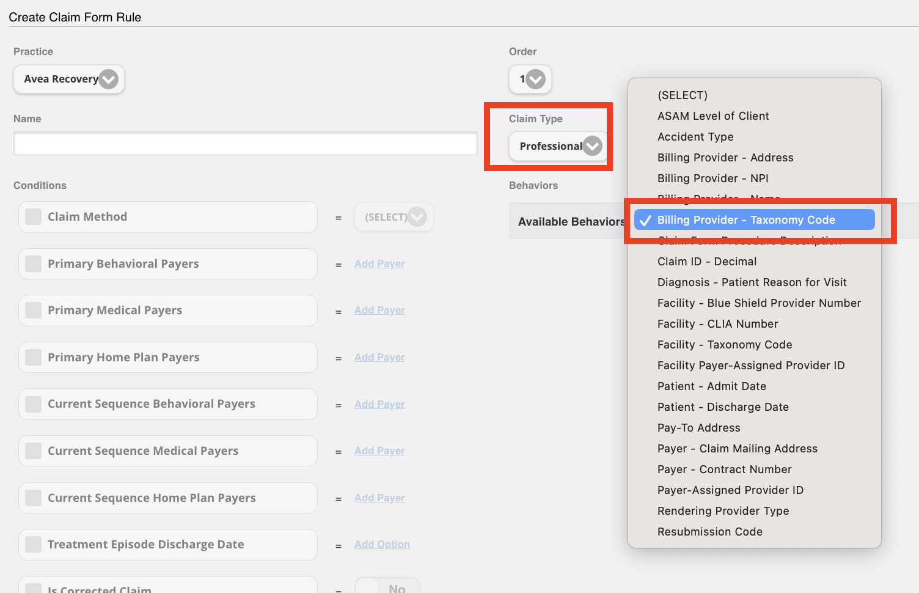The image size is (919, 593).
Task: Pick Rendering Provider Type from the list
Action: coord(723,511)
